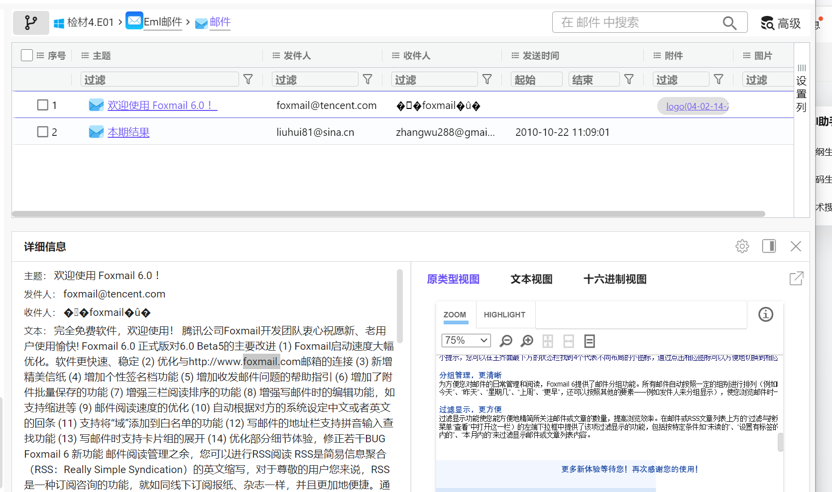Open the 收件人 column header menu
This screenshot has width=832, height=492.
(396, 56)
